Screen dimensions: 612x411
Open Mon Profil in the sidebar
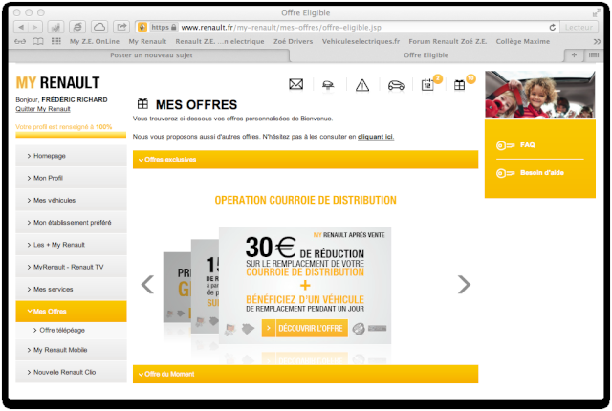71,178
